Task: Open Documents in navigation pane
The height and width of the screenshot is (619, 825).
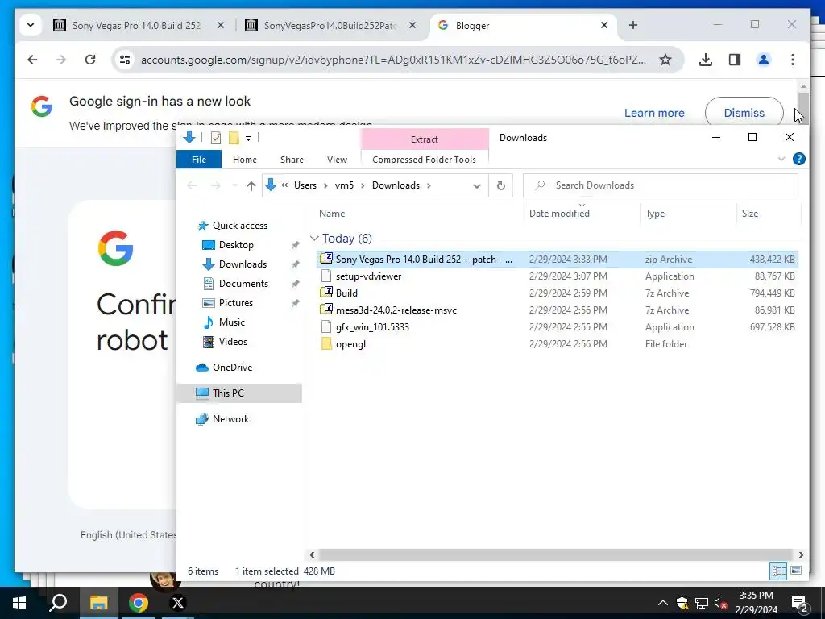Action: point(243,284)
